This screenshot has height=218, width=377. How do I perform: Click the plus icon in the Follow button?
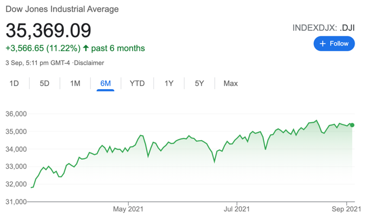point(322,44)
